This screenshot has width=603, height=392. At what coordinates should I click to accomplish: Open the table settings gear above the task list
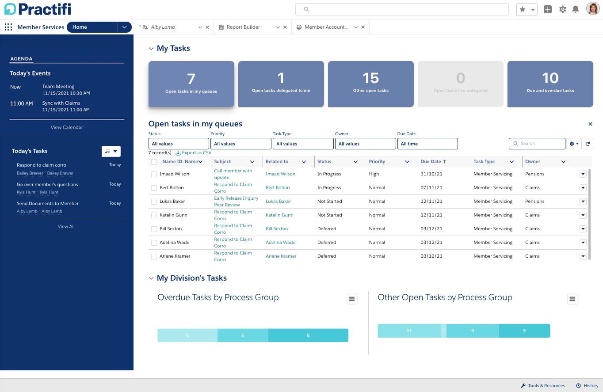coord(572,143)
